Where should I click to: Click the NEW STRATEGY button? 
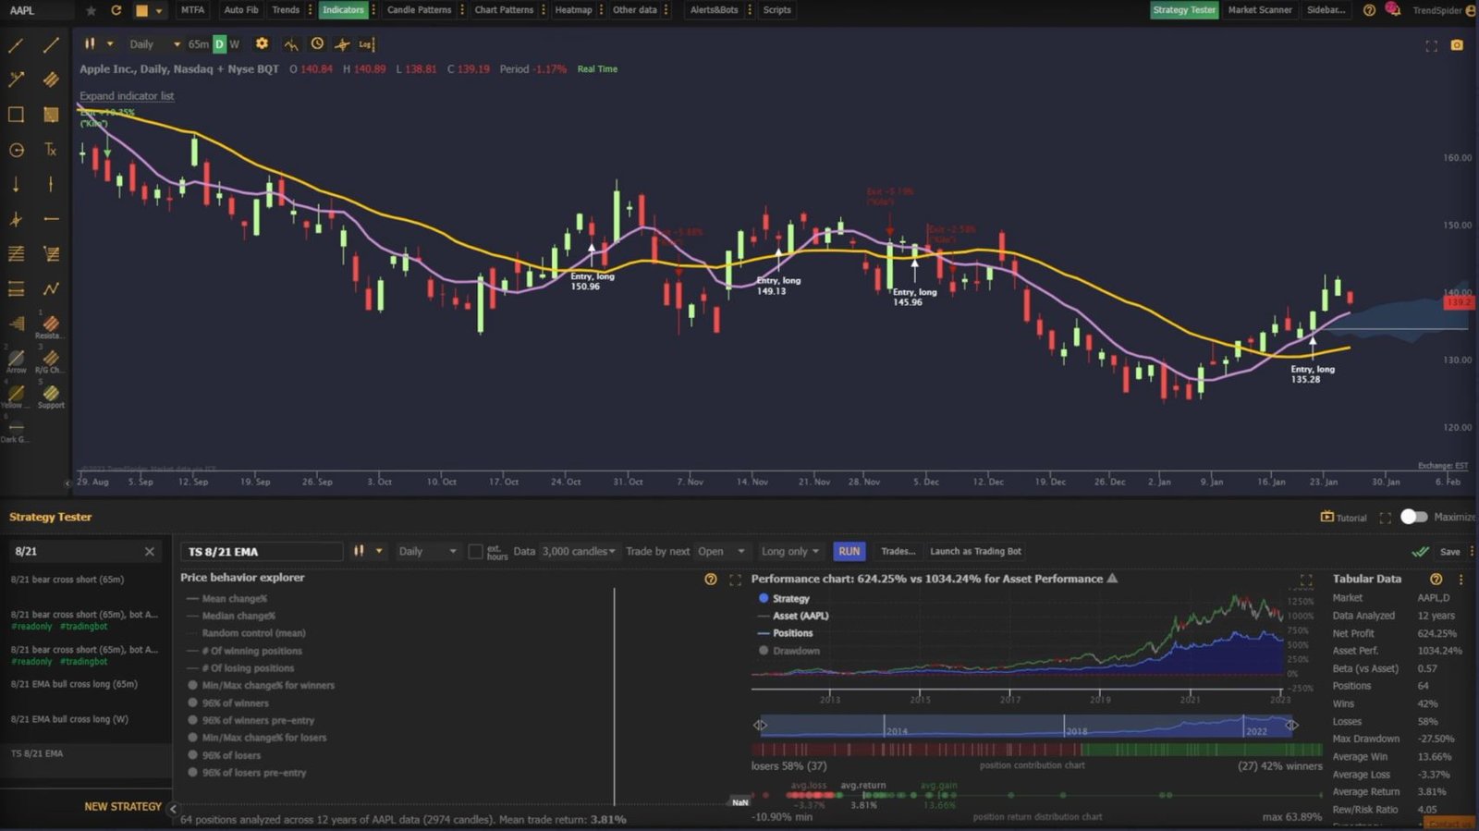123,807
